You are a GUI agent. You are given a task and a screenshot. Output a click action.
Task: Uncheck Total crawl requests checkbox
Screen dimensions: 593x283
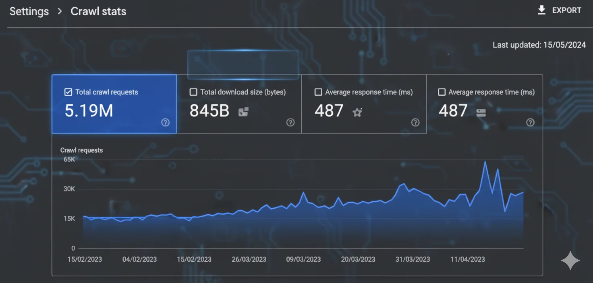coord(68,92)
